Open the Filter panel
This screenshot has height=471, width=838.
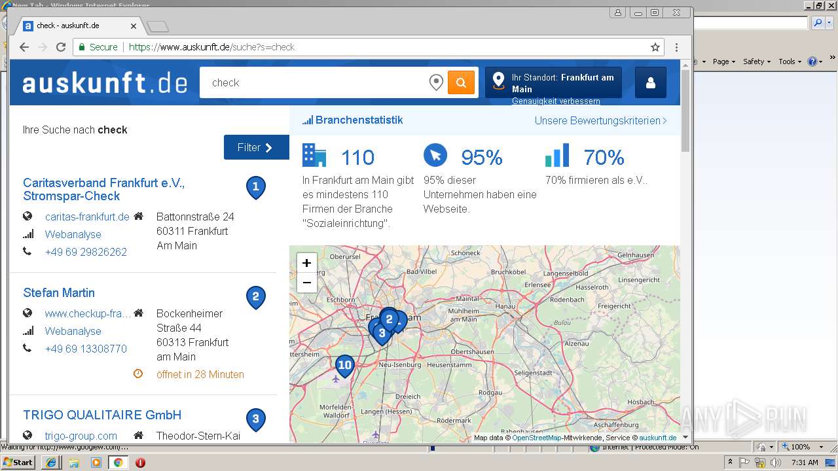click(x=256, y=147)
